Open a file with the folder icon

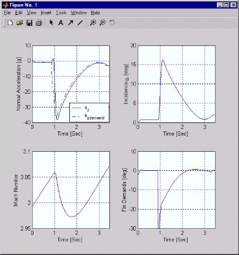point(20,23)
